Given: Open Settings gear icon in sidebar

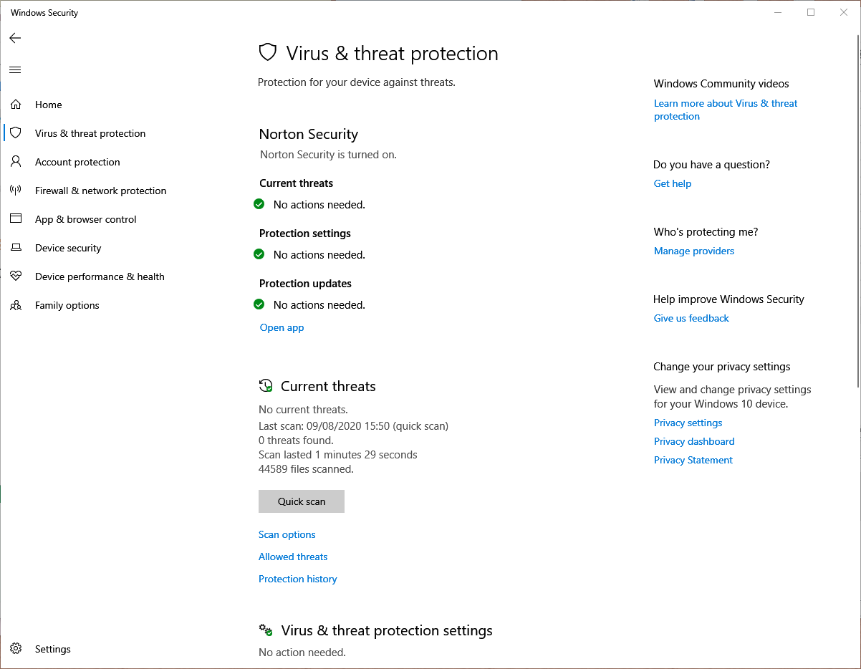Looking at the screenshot, I should pos(16,649).
